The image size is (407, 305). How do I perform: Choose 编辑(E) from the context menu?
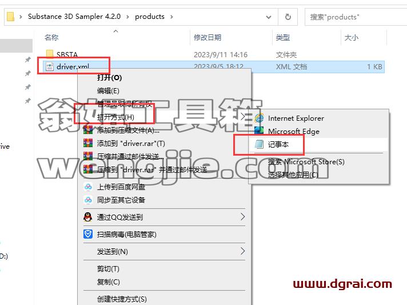click(x=108, y=90)
